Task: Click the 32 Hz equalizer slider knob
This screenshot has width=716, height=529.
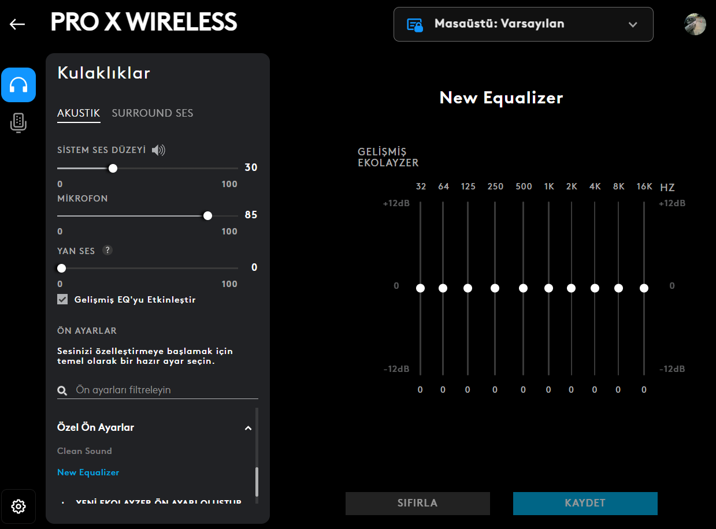Action: 420,288
